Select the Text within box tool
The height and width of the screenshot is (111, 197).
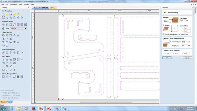click(x=7, y=42)
